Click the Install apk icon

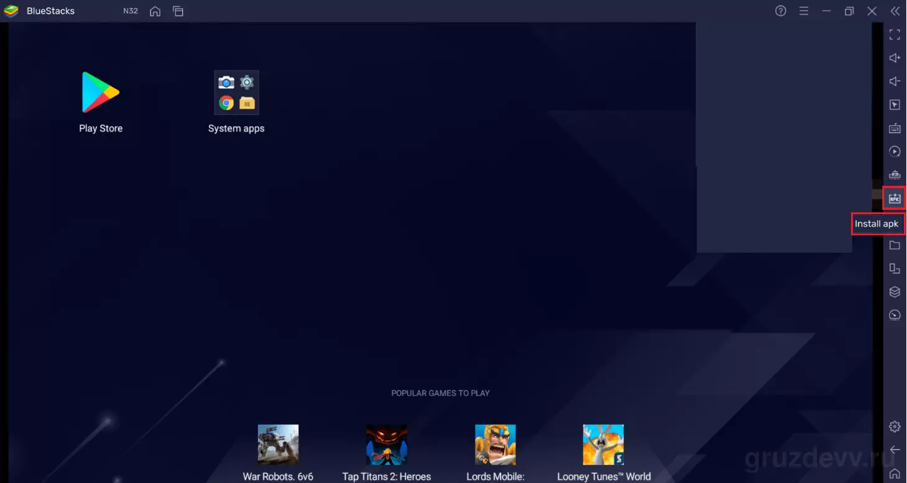point(895,198)
